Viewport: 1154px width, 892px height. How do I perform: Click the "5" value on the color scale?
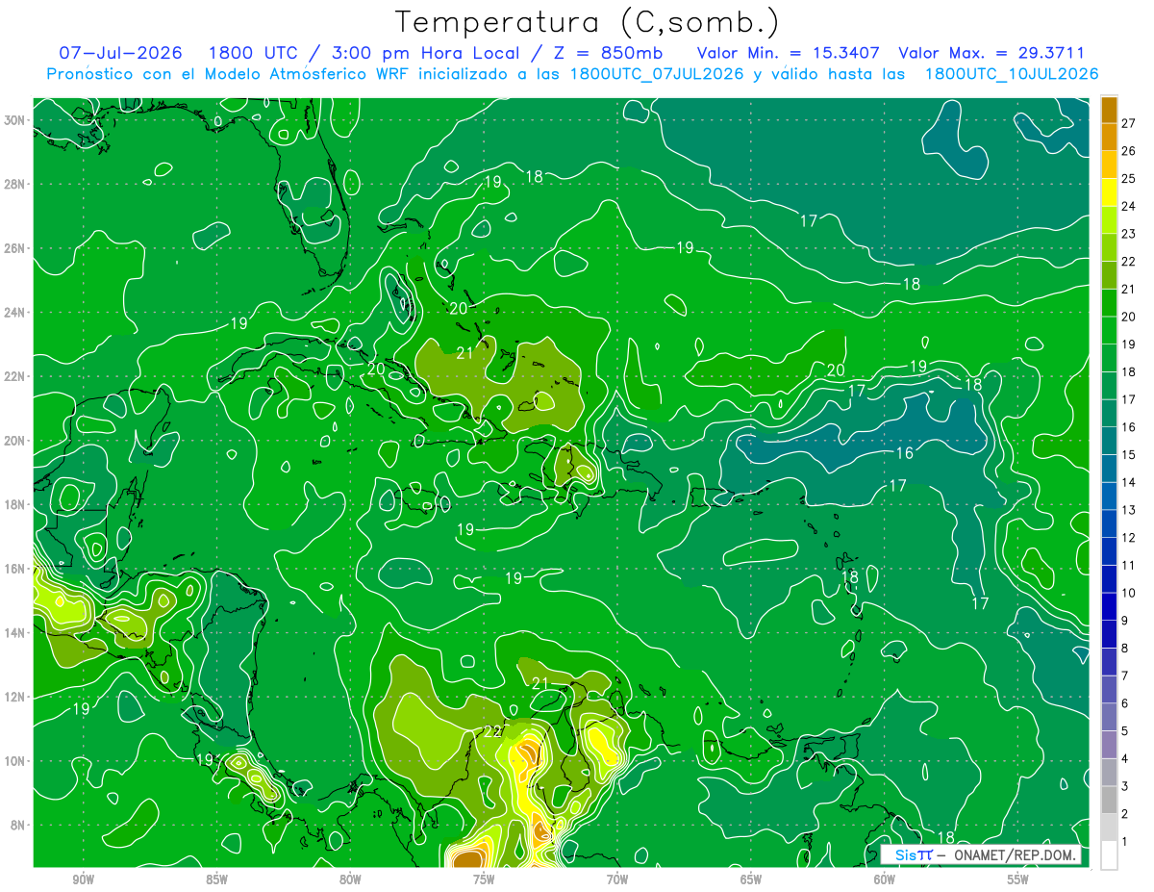[x=1126, y=731]
